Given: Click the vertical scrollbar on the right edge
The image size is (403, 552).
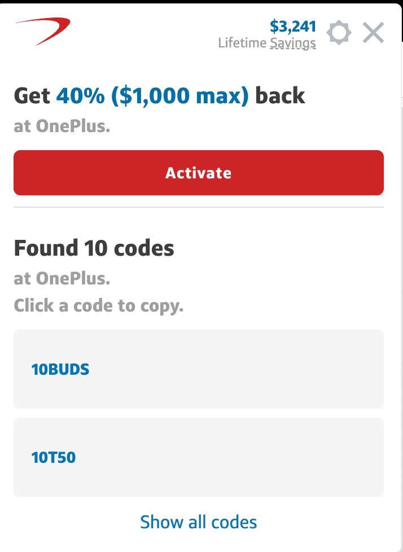Looking at the screenshot, I should [400, 282].
